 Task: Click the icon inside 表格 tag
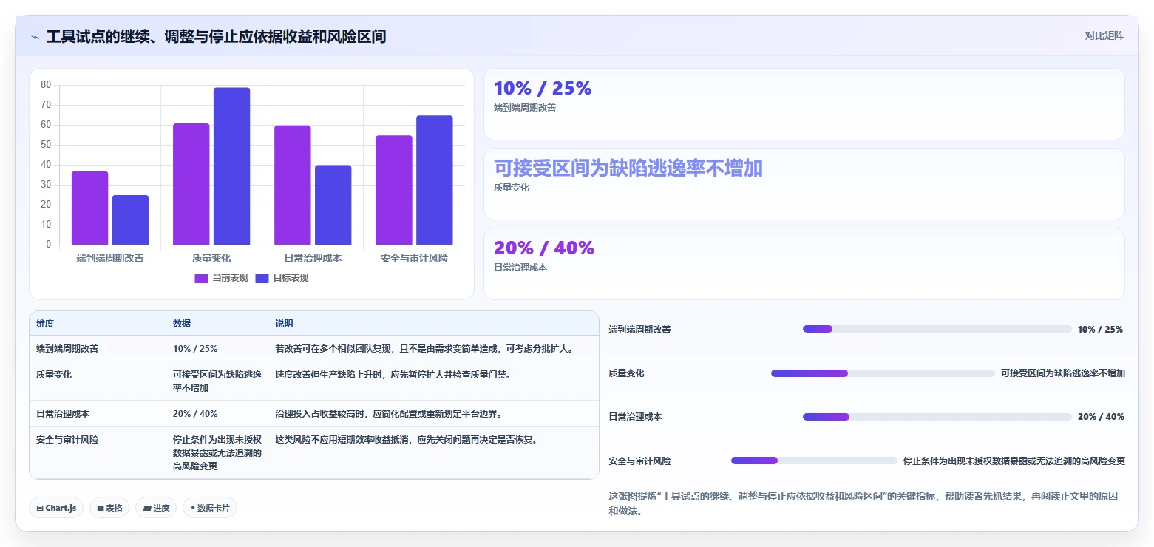point(101,509)
